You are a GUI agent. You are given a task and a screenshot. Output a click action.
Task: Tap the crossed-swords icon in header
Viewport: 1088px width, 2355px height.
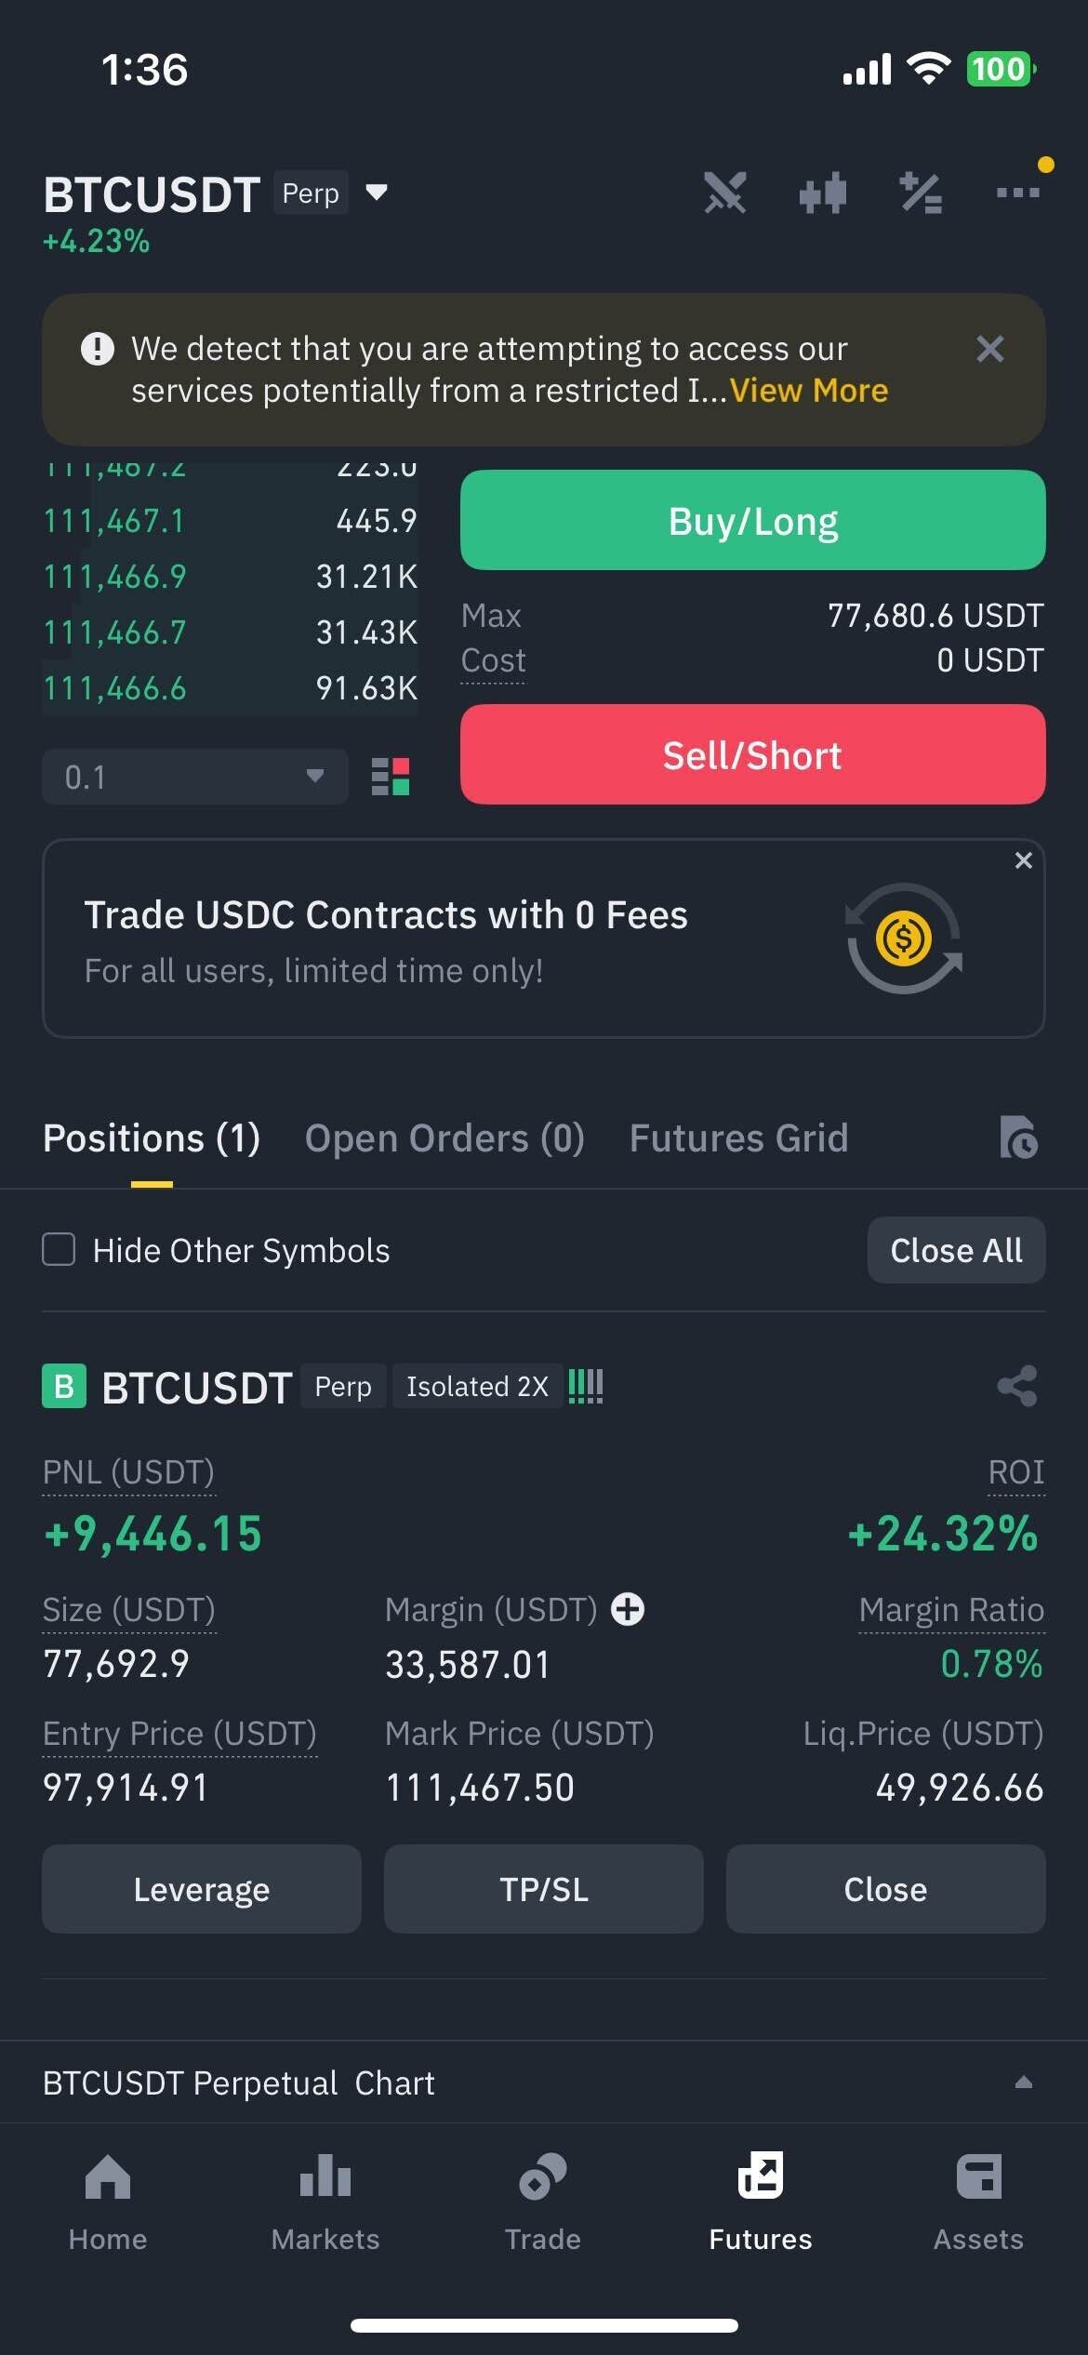[x=725, y=193]
